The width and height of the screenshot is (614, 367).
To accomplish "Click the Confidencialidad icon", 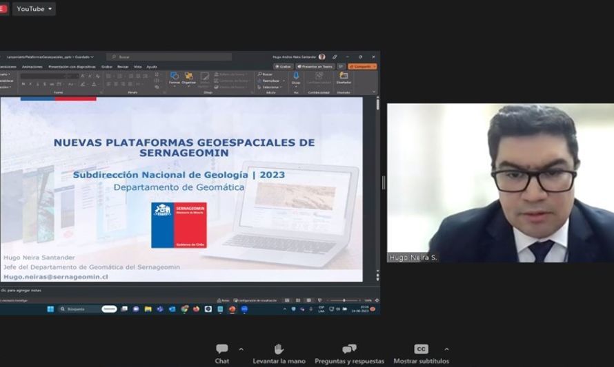I will tap(319, 78).
